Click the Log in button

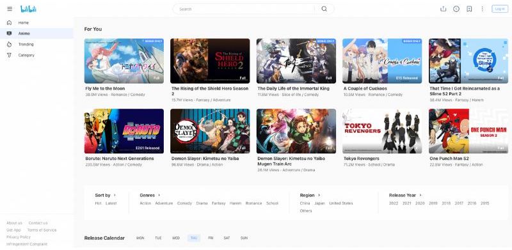500,9
